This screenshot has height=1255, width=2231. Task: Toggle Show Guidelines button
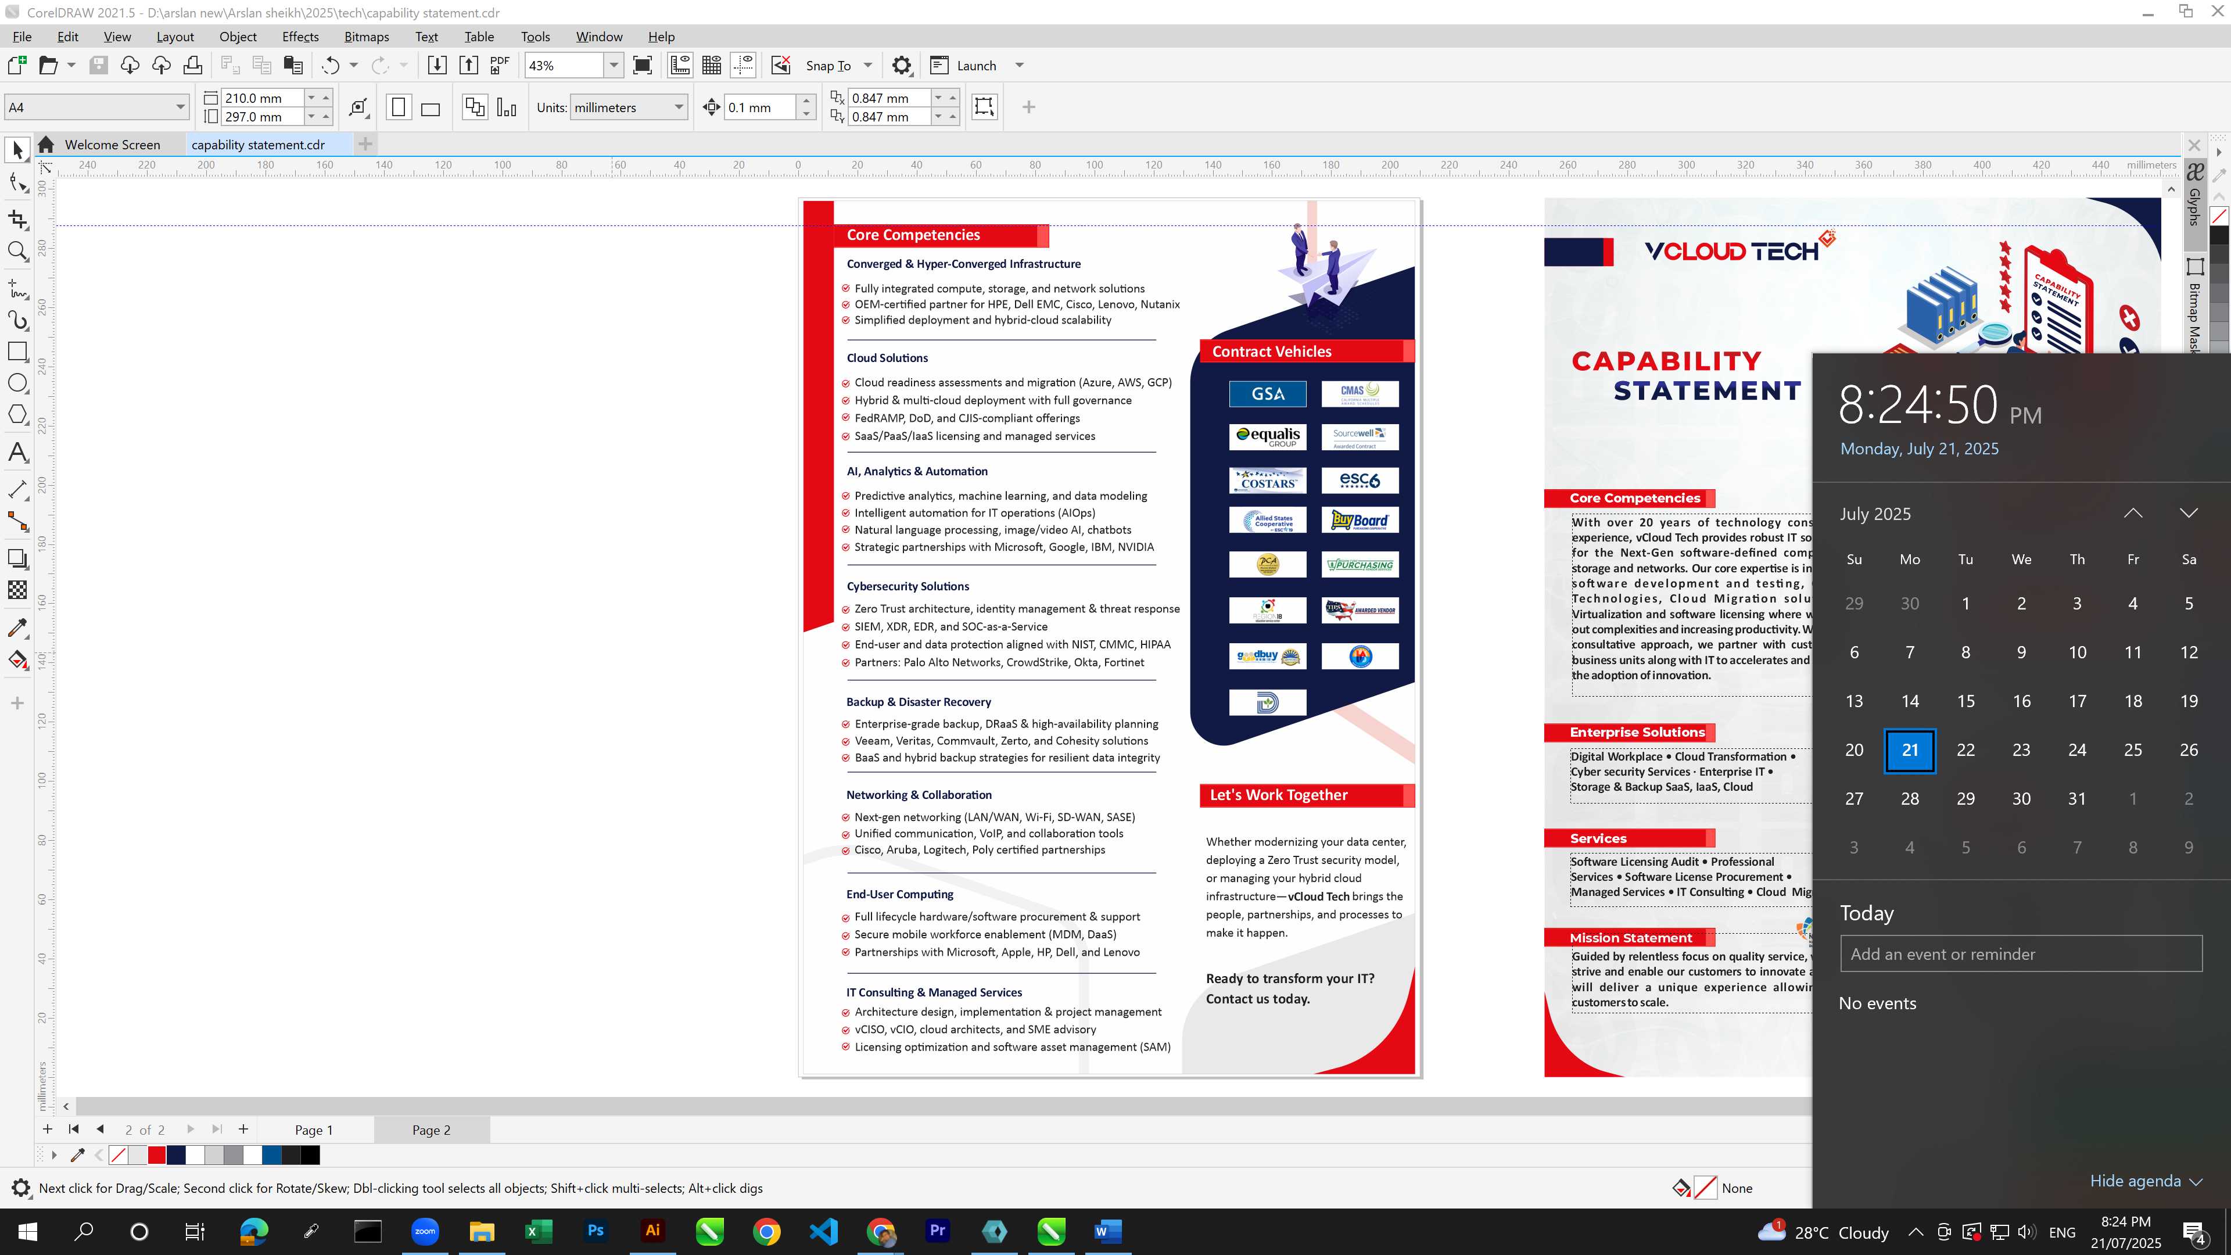tap(743, 65)
